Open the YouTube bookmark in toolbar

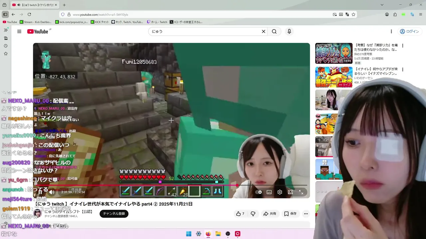click(10, 22)
